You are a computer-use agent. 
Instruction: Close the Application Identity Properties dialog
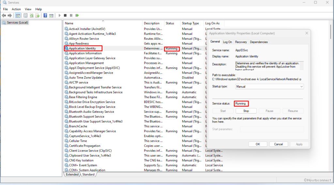tap(307, 33)
